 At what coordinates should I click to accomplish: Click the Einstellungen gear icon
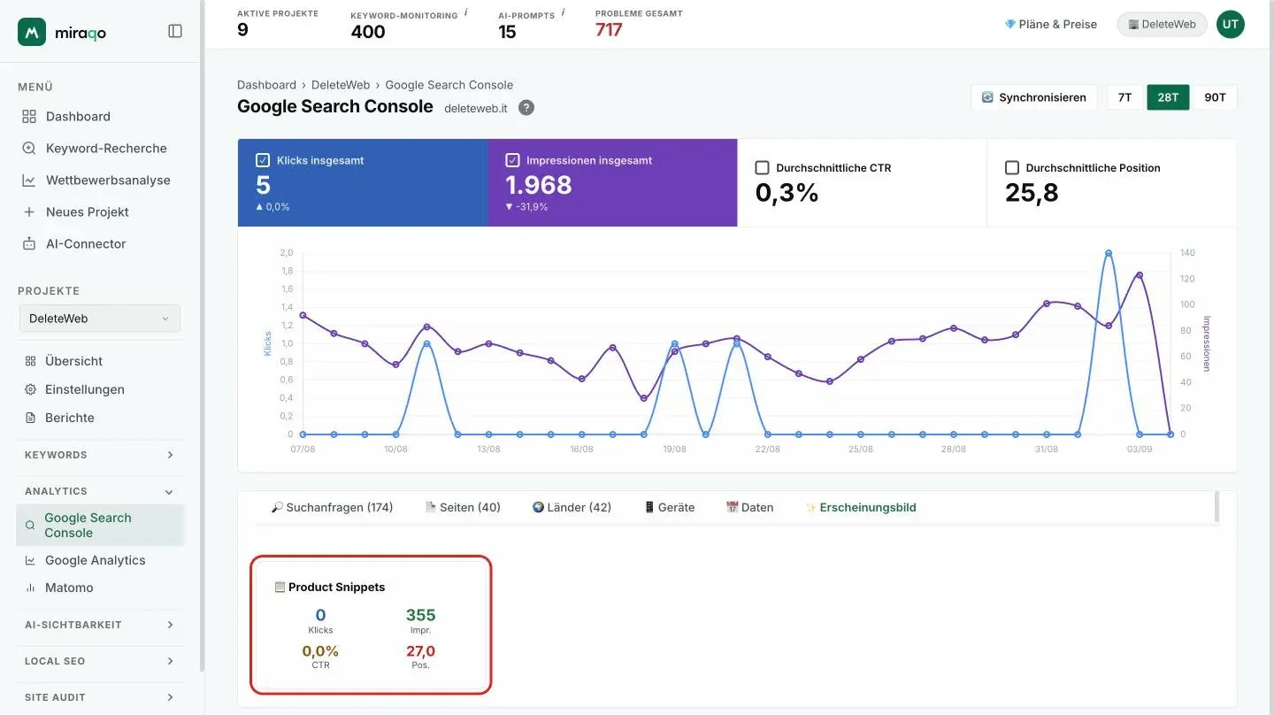30,389
